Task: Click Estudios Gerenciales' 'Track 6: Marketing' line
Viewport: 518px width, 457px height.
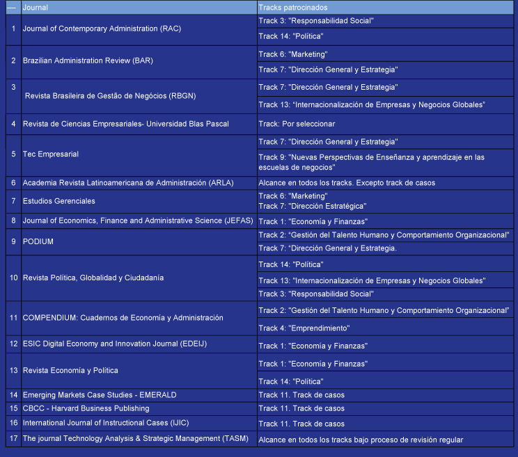Action: (x=293, y=196)
